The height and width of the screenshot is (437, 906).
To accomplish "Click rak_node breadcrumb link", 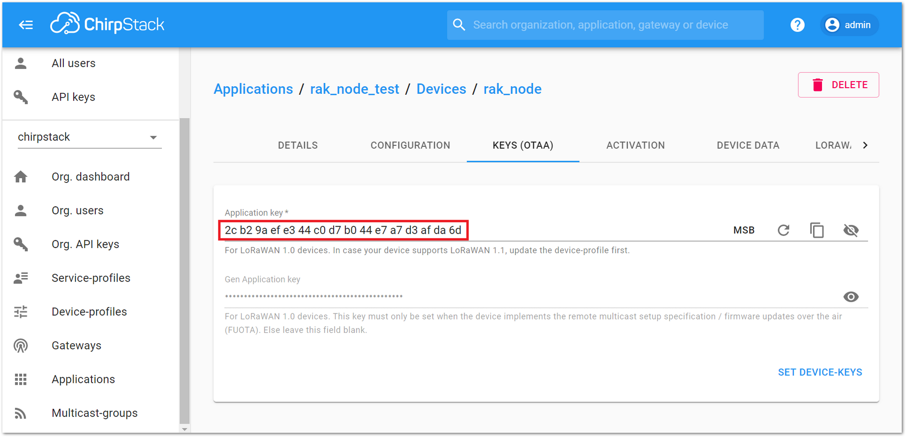I will pos(512,89).
